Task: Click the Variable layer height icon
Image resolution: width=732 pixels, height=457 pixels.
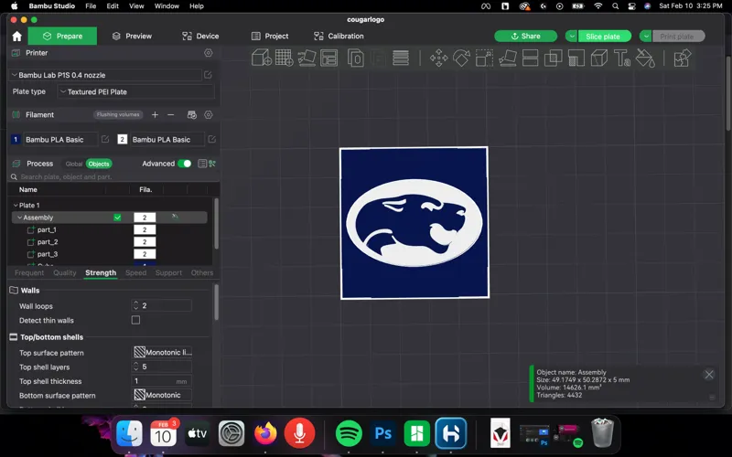Action: (401, 58)
